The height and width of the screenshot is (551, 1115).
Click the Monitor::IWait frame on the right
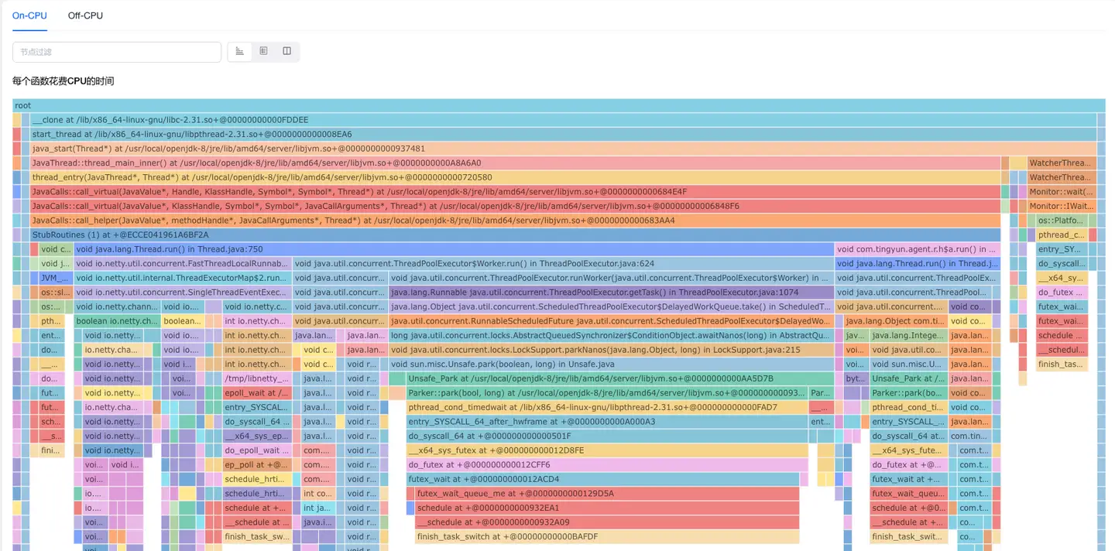[x=1061, y=207]
